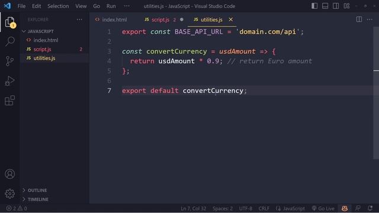The height and width of the screenshot is (213, 379).
Task: Change indentation via Spaces: 2
Action: pyautogui.click(x=223, y=208)
